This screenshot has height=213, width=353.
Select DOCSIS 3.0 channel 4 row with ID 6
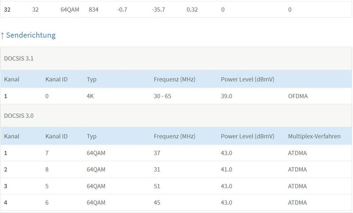click(176, 202)
